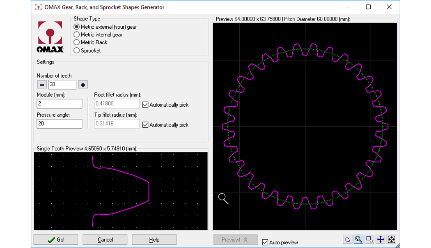The image size is (431, 248).
Task: Select the magnifier zoom tool
Action: coord(358,239)
